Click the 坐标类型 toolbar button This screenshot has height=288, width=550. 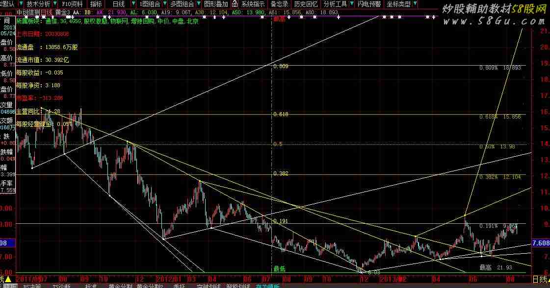[x=399, y=4]
